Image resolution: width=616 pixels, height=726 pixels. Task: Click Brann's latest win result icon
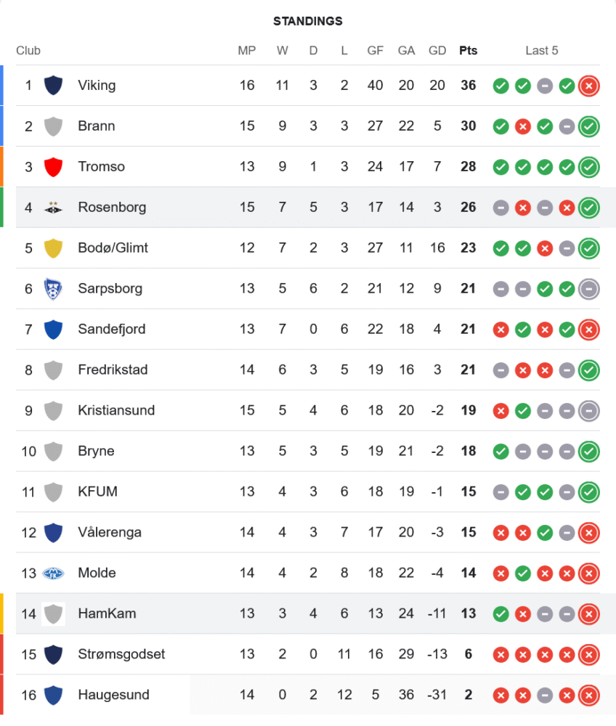click(x=589, y=126)
